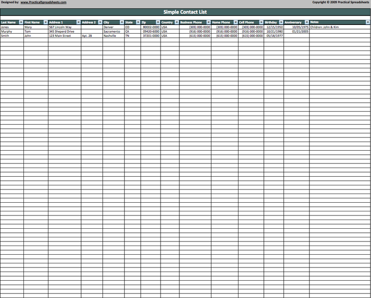Select the Simple Contact List title
The height and width of the screenshot is (298, 371).
pyautogui.click(x=185, y=12)
